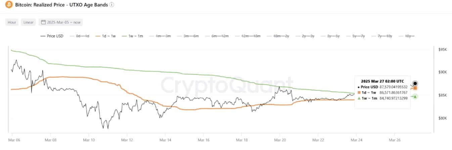Click the green triangle 1w ~ 1m marker

click(415, 96)
